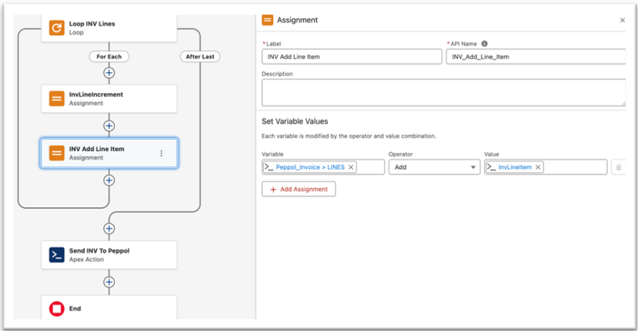
Task: Click the Send INV To Peppol Apex icon
Action: 56,255
